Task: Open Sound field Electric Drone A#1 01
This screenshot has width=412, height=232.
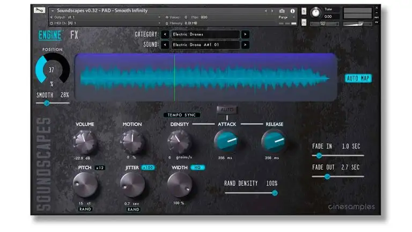Action: (205, 45)
